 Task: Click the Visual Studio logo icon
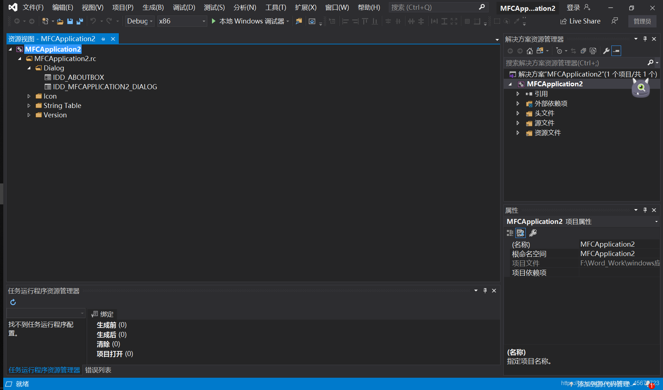pos(13,7)
